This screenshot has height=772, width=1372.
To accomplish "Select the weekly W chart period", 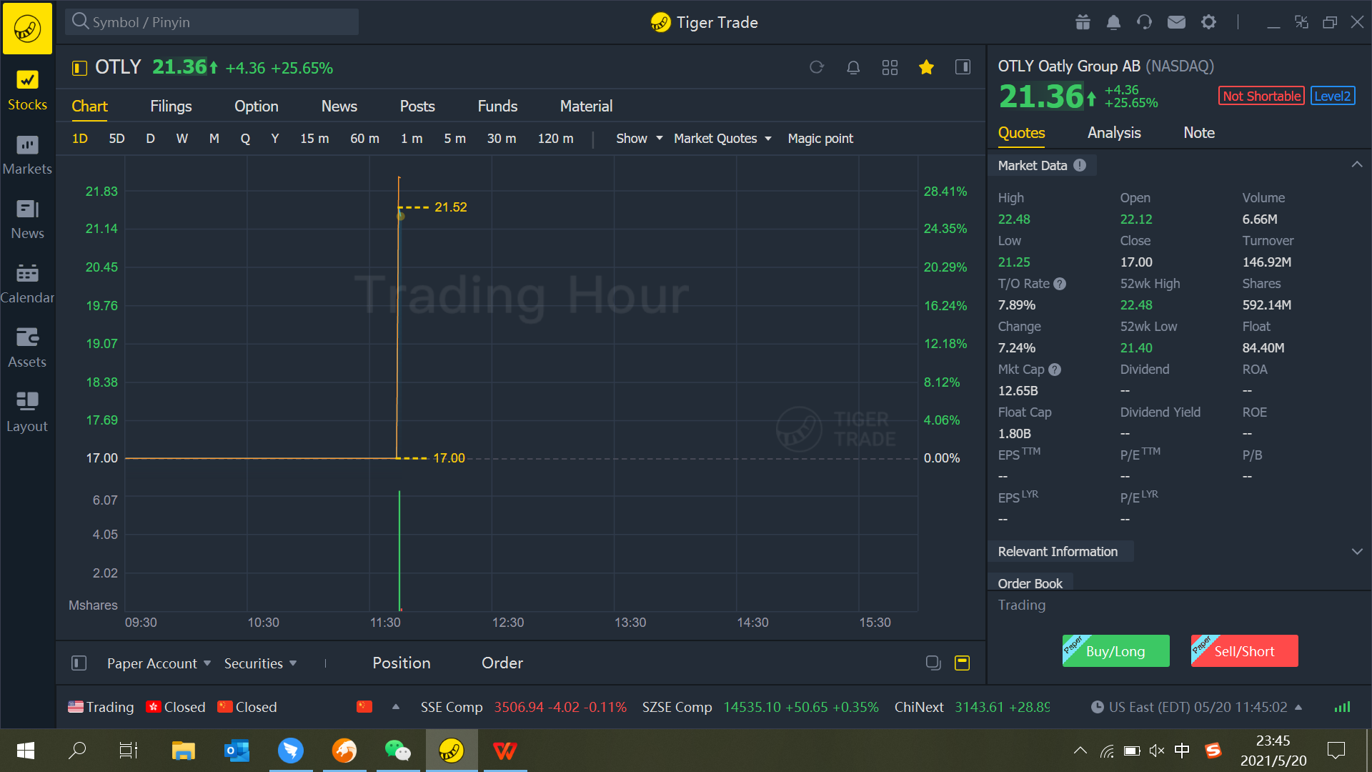I will pos(182,139).
